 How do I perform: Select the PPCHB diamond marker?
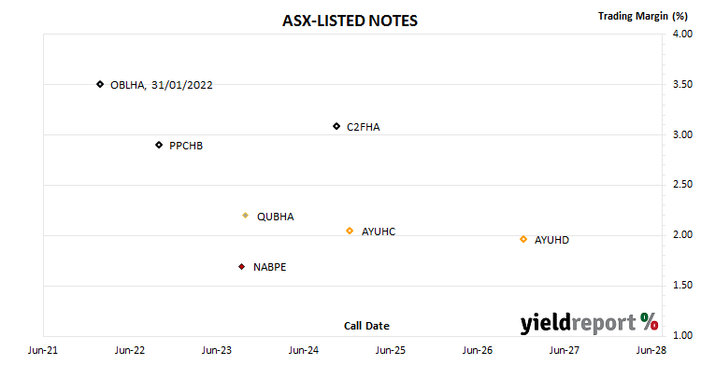(x=159, y=145)
